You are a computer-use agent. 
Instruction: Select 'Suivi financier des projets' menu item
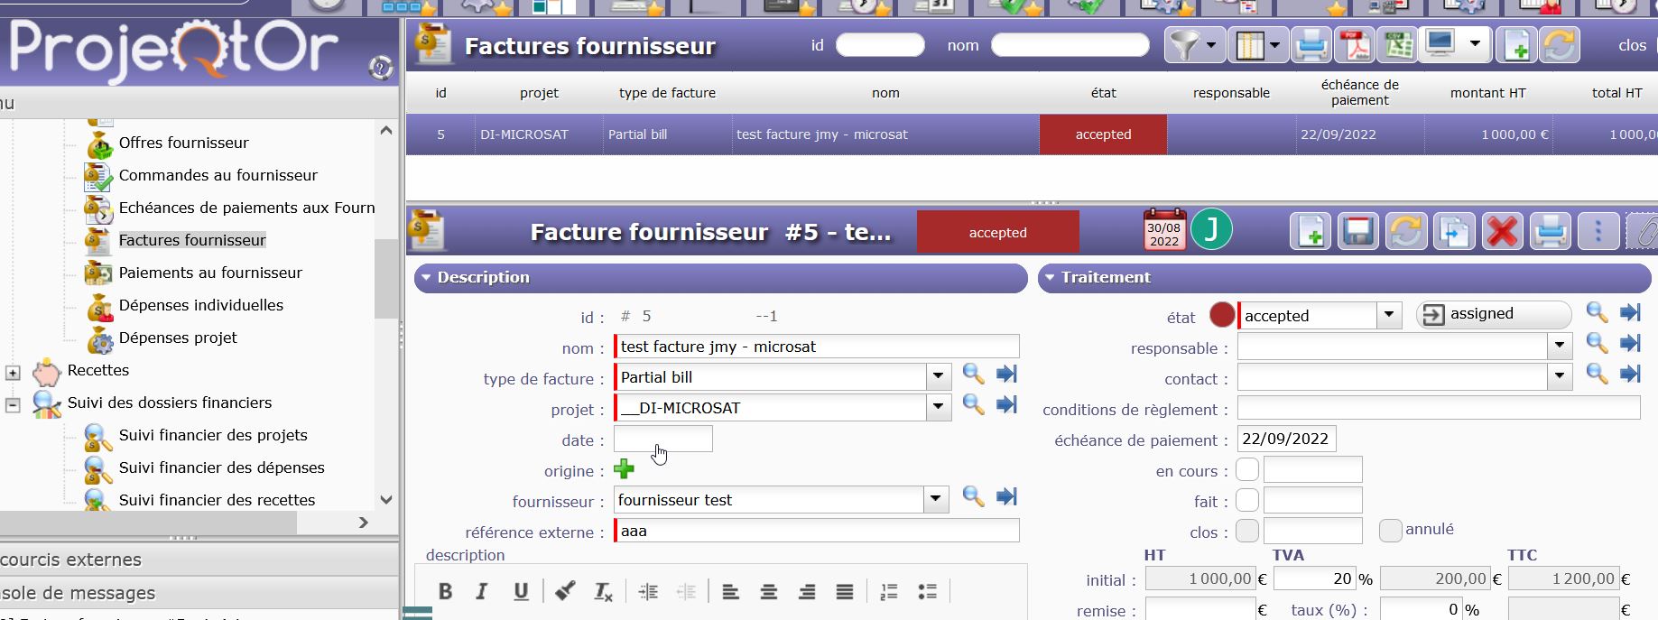[213, 435]
